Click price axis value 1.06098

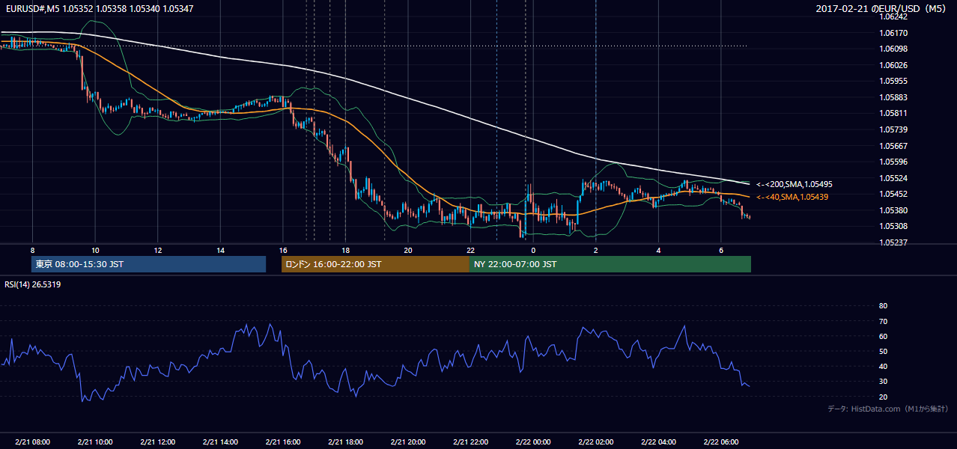pos(893,49)
